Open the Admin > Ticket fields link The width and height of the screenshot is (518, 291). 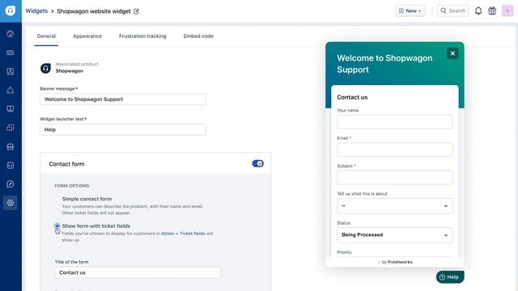coord(183,234)
